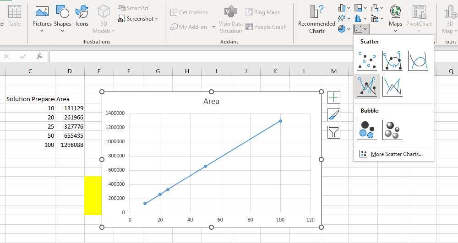Choose the plain Scatter chart type
Image resolution: width=458 pixels, height=243 pixels.
pos(367,60)
